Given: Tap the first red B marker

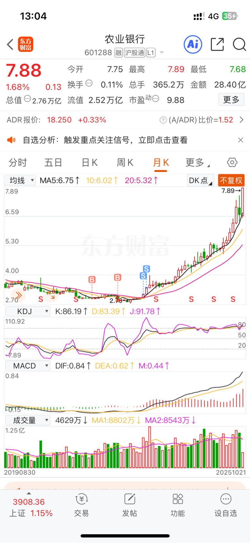Looking at the screenshot, I should pyautogui.click(x=92, y=279).
